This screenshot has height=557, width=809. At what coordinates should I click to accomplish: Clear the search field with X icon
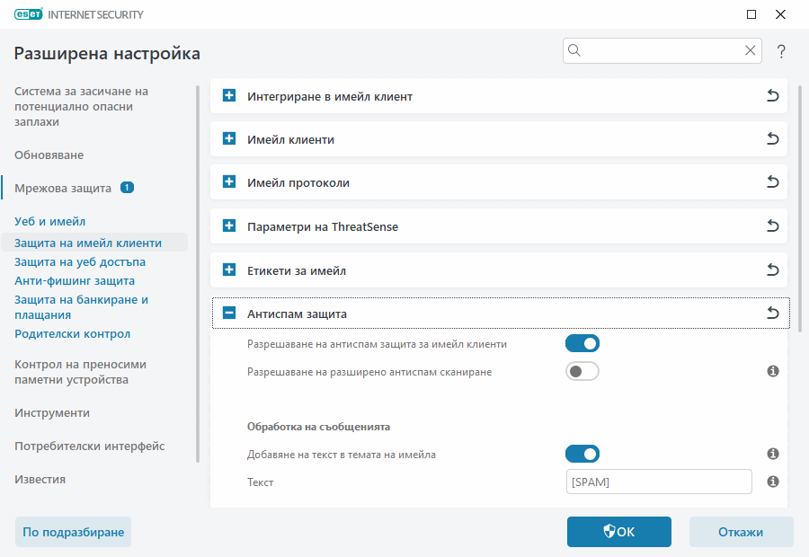(x=751, y=51)
